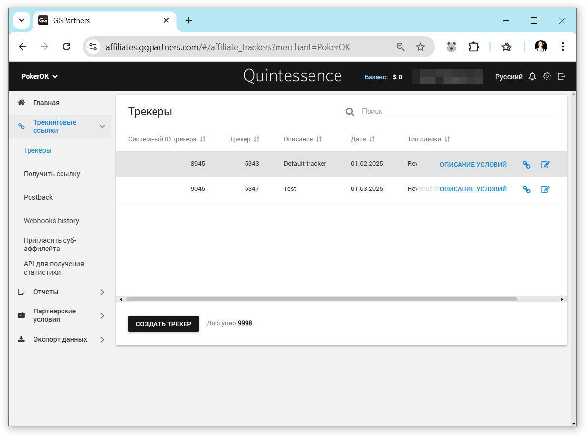The image size is (587, 437).
Task: Click the Доступно 9998 text
Action: click(229, 323)
